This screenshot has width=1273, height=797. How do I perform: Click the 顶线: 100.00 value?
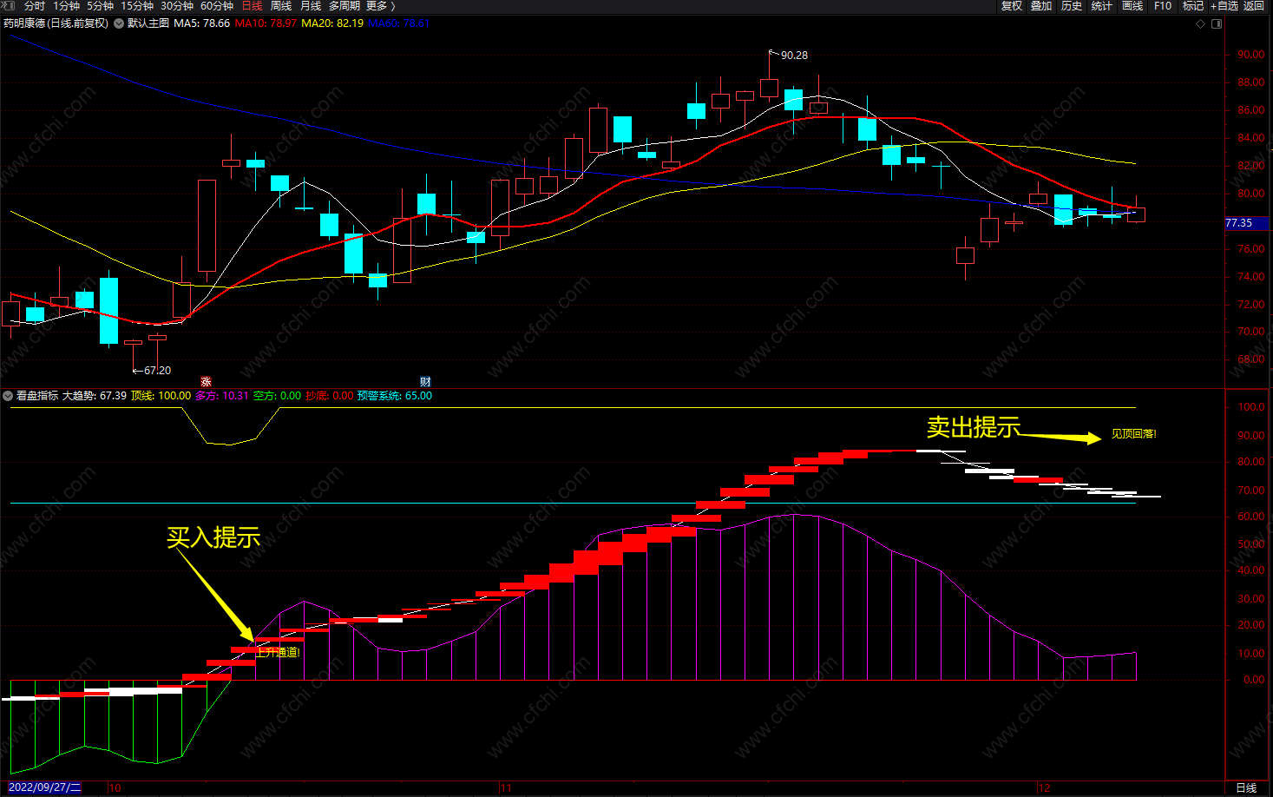(161, 396)
